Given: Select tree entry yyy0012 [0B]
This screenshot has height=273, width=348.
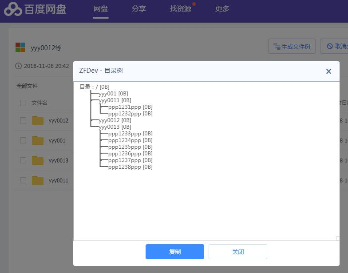Looking at the screenshot, I should (x=115, y=120).
